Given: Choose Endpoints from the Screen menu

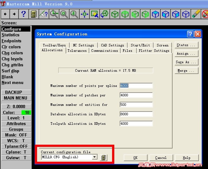Looking at the screenshot, I should click(11, 41).
